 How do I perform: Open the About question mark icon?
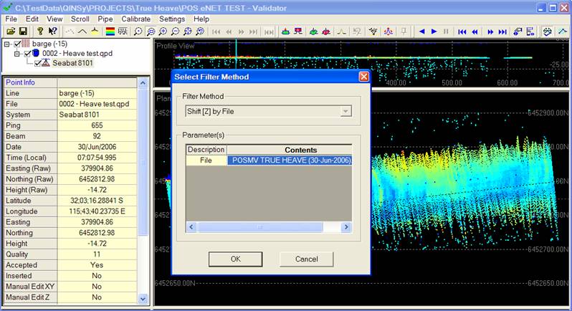(x=39, y=32)
